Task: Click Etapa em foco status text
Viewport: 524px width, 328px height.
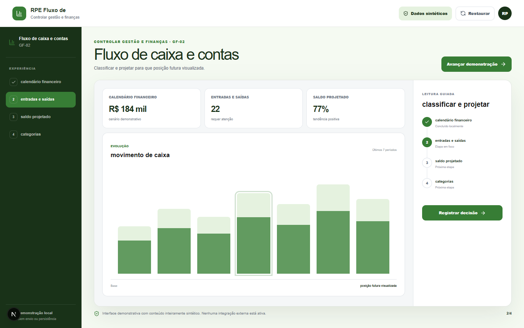Action: pos(445,147)
